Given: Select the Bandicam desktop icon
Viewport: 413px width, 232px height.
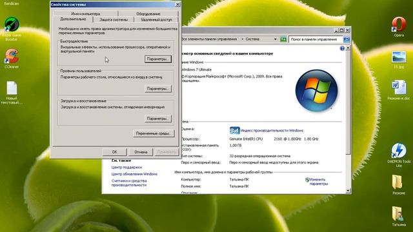Looking at the screenshot, I should (x=12, y=3).
